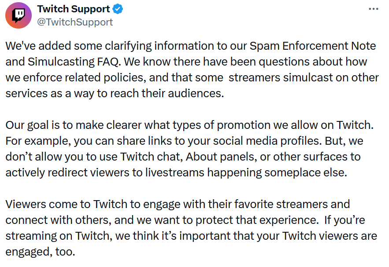
Task: Click the final line "engaged, too."
Action: click(x=40, y=252)
